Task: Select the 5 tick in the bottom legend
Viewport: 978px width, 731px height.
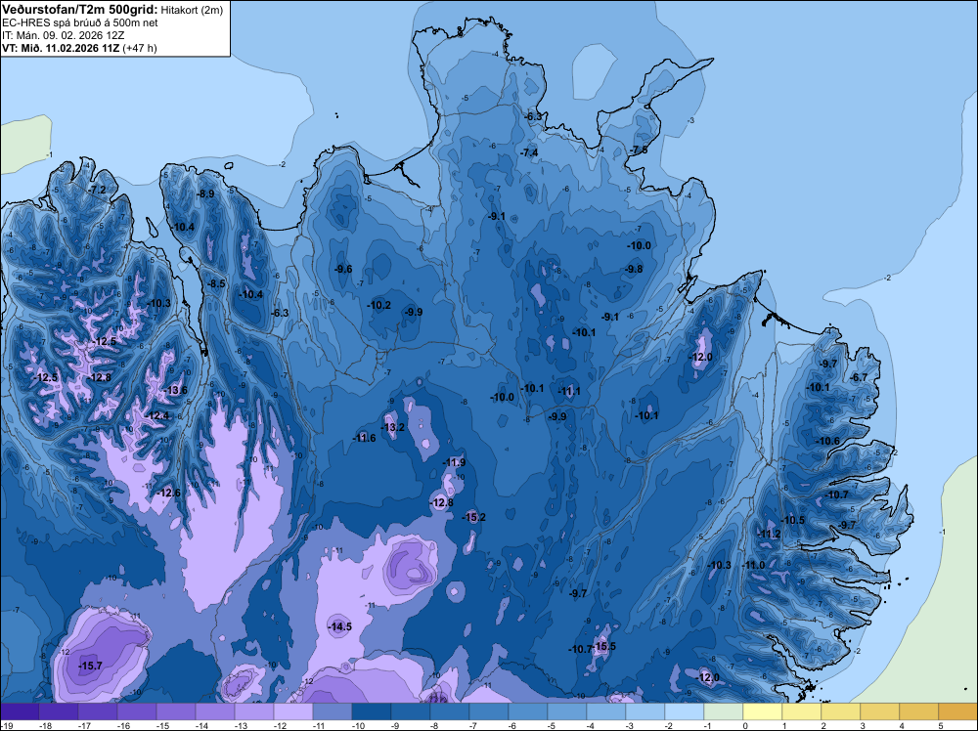Action: pyautogui.click(x=941, y=726)
